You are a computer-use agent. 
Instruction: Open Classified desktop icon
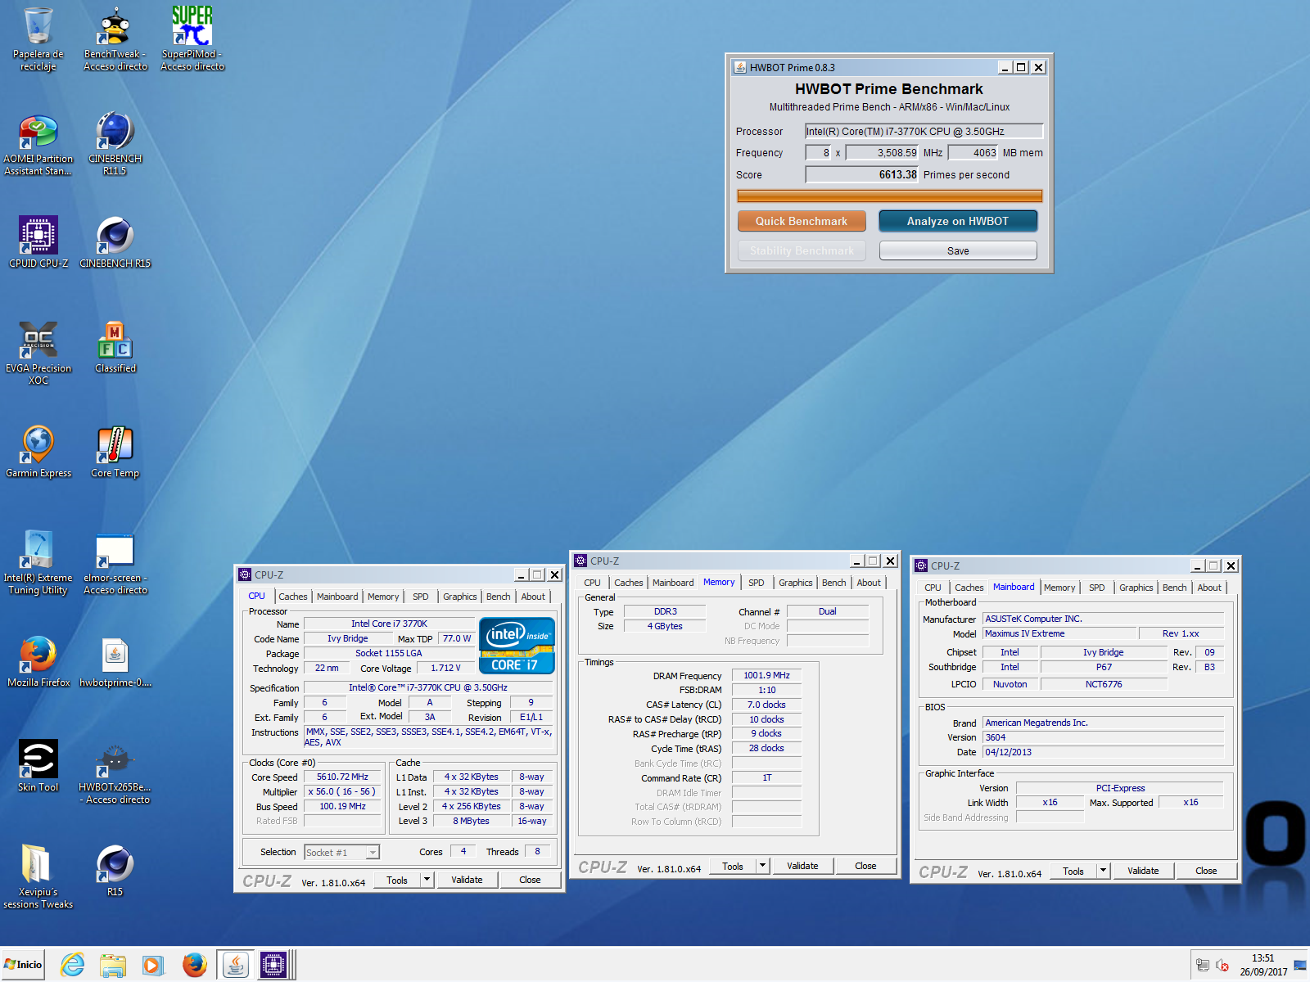(x=115, y=348)
